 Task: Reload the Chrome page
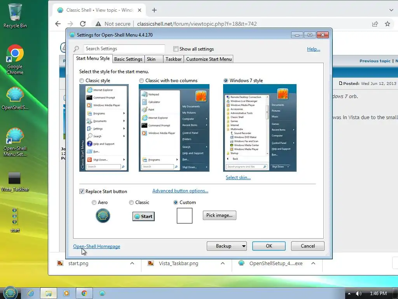coord(83,24)
